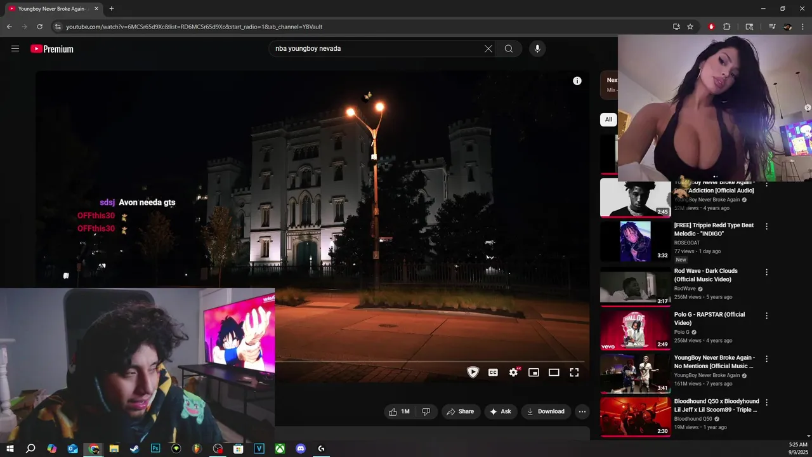Go back in Chrome

pos(9,27)
